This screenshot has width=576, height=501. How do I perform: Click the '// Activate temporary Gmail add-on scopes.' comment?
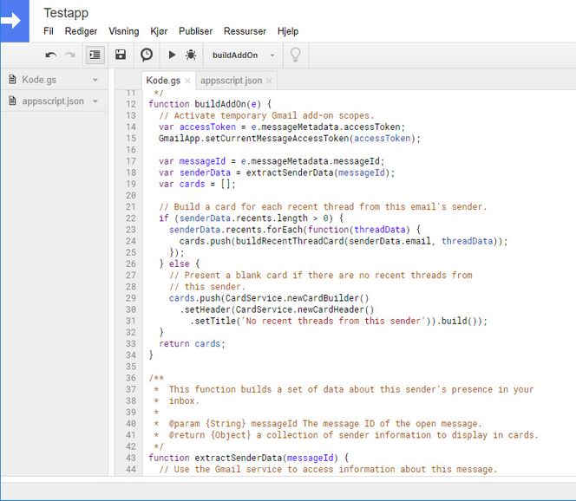pos(266,115)
